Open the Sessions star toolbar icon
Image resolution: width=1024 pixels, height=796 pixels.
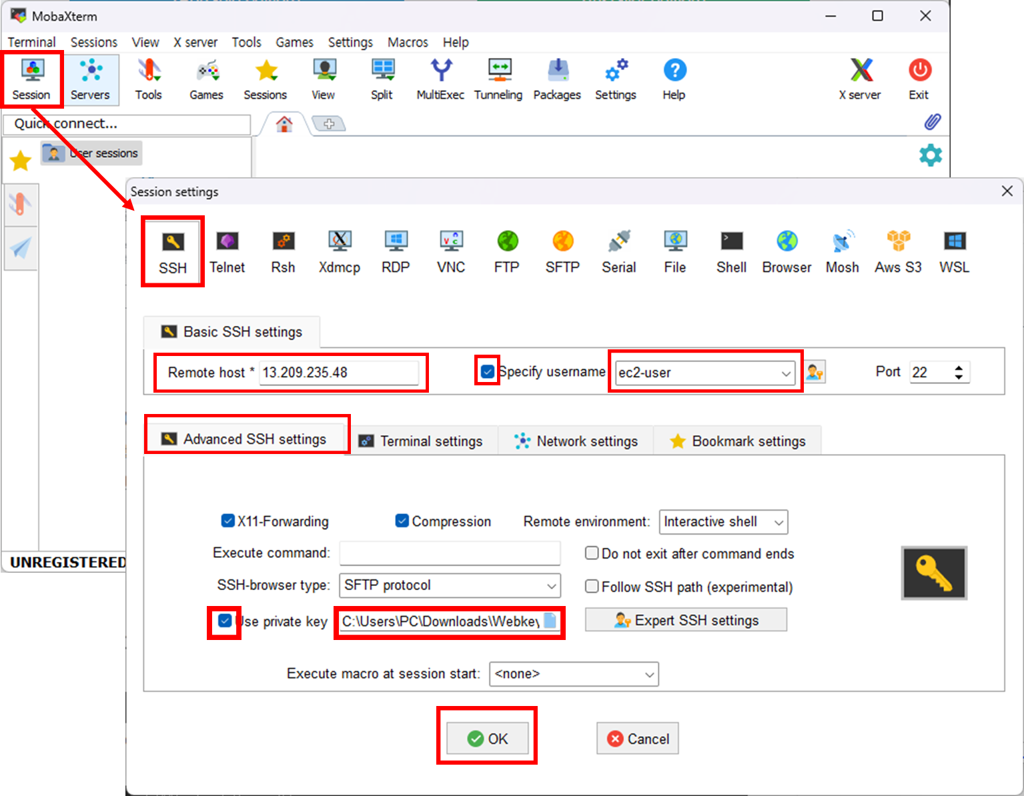tap(265, 79)
